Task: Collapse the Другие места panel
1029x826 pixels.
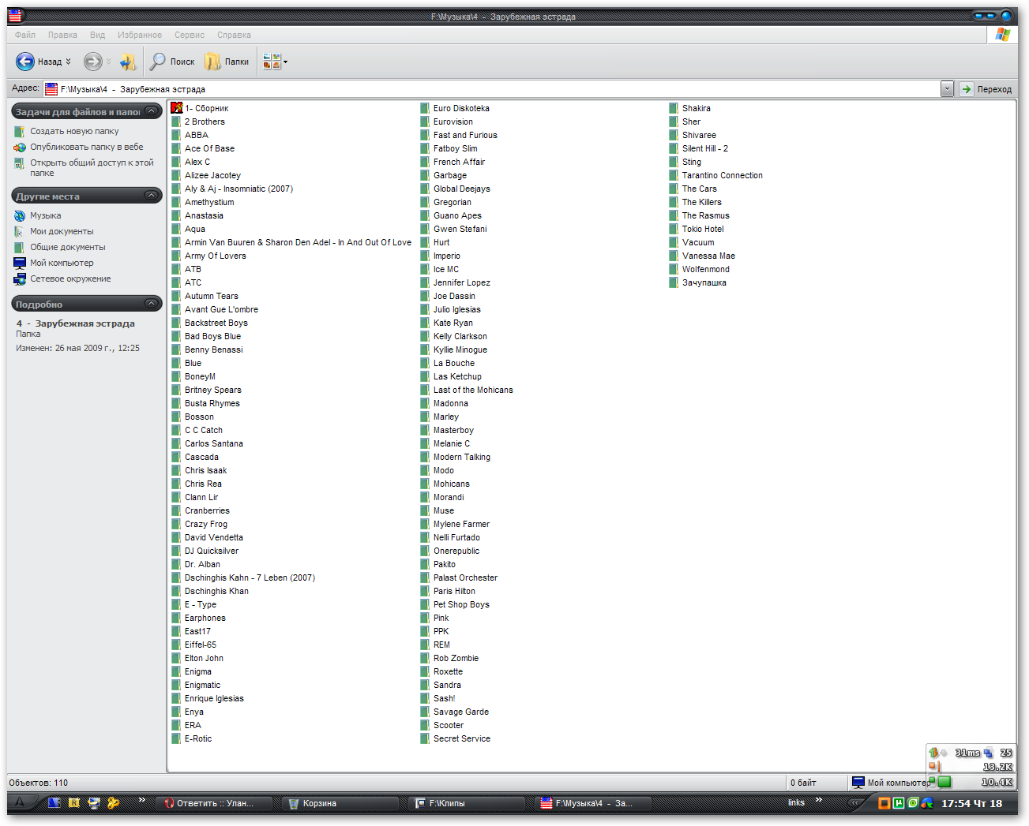Action: click(x=152, y=196)
